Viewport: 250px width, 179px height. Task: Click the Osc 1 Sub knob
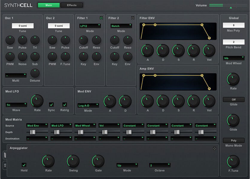35,57
